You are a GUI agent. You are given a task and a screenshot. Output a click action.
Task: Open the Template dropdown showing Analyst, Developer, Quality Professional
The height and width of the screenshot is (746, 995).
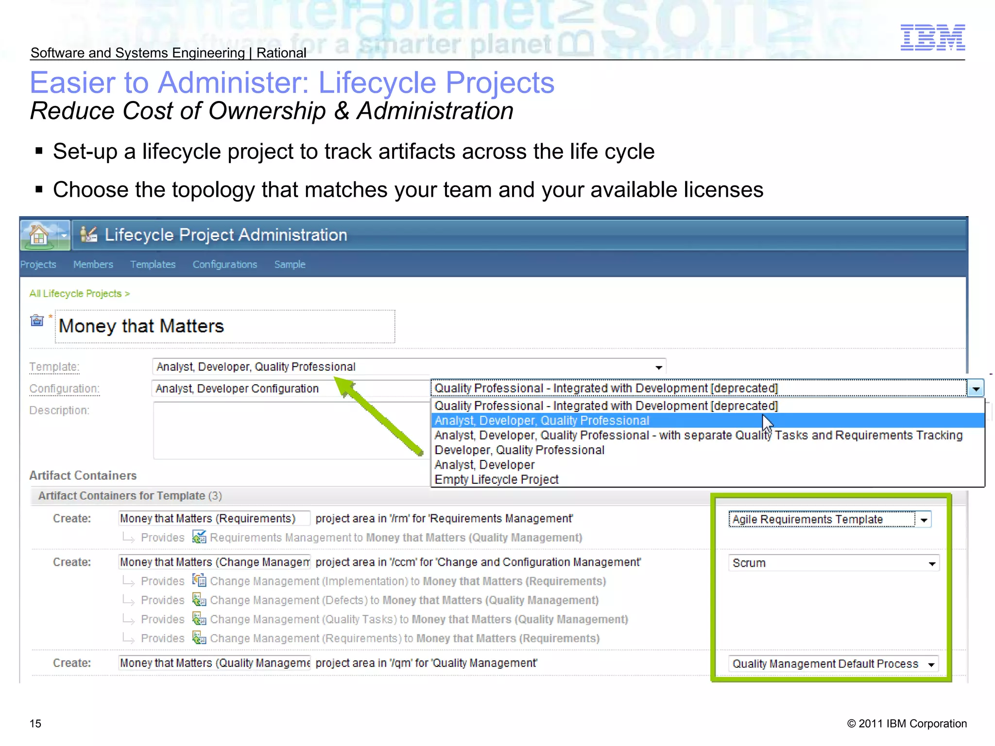[409, 367]
